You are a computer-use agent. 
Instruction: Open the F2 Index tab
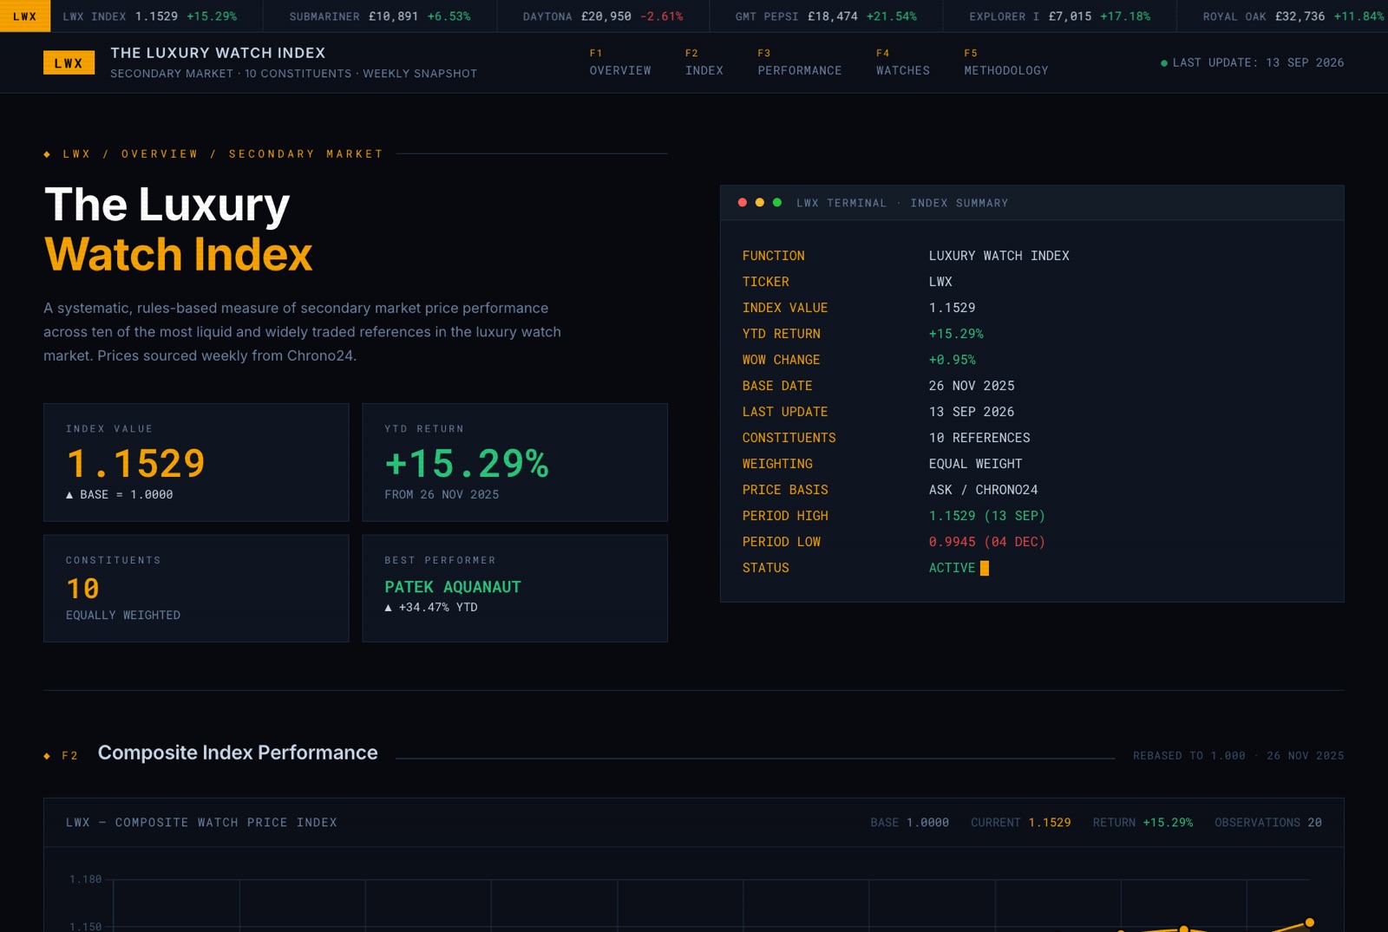pos(704,62)
